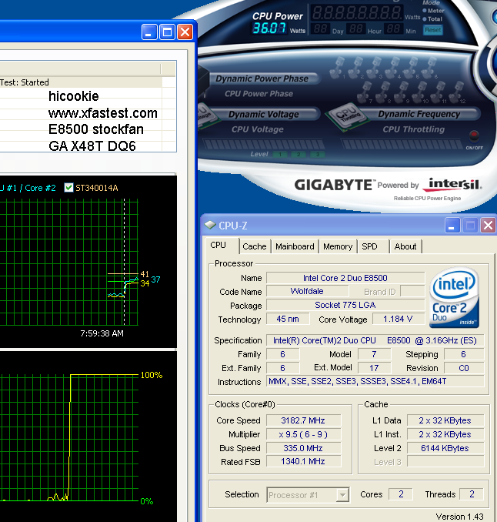The width and height of the screenshot is (497, 522).
Task: Select the Total mode radio button
Action: pos(425,18)
